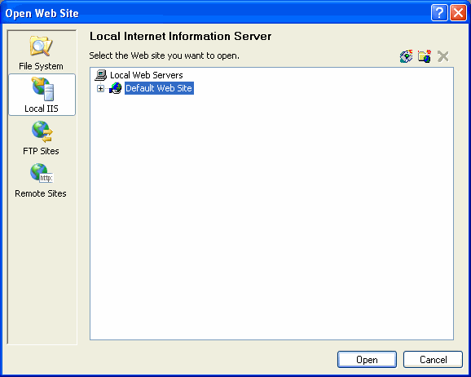Click the FTP Sites text label
Screen dimensions: 471x377
[41, 151]
